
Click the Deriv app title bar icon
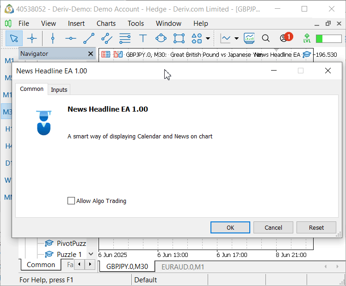tap(9, 9)
